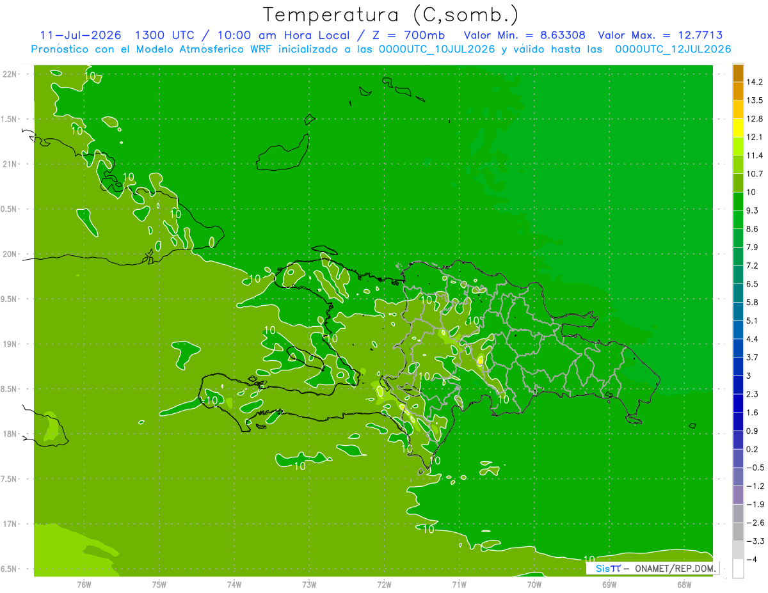Click the orange swatch above 14.2
This screenshot has height=593, width=768.
pyautogui.click(x=738, y=73)
